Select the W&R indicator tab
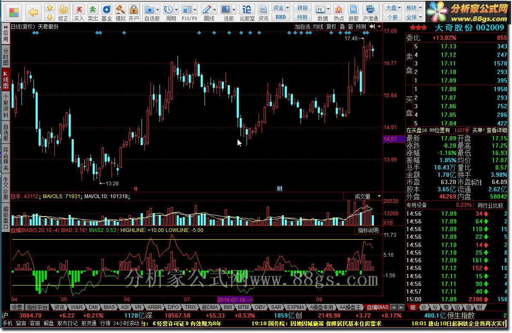The height and width of the screenshot is (333, 512). pos(76,307)
